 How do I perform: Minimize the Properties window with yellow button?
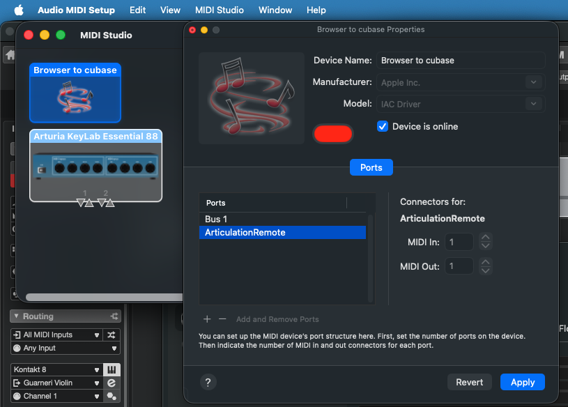(204, 30)
